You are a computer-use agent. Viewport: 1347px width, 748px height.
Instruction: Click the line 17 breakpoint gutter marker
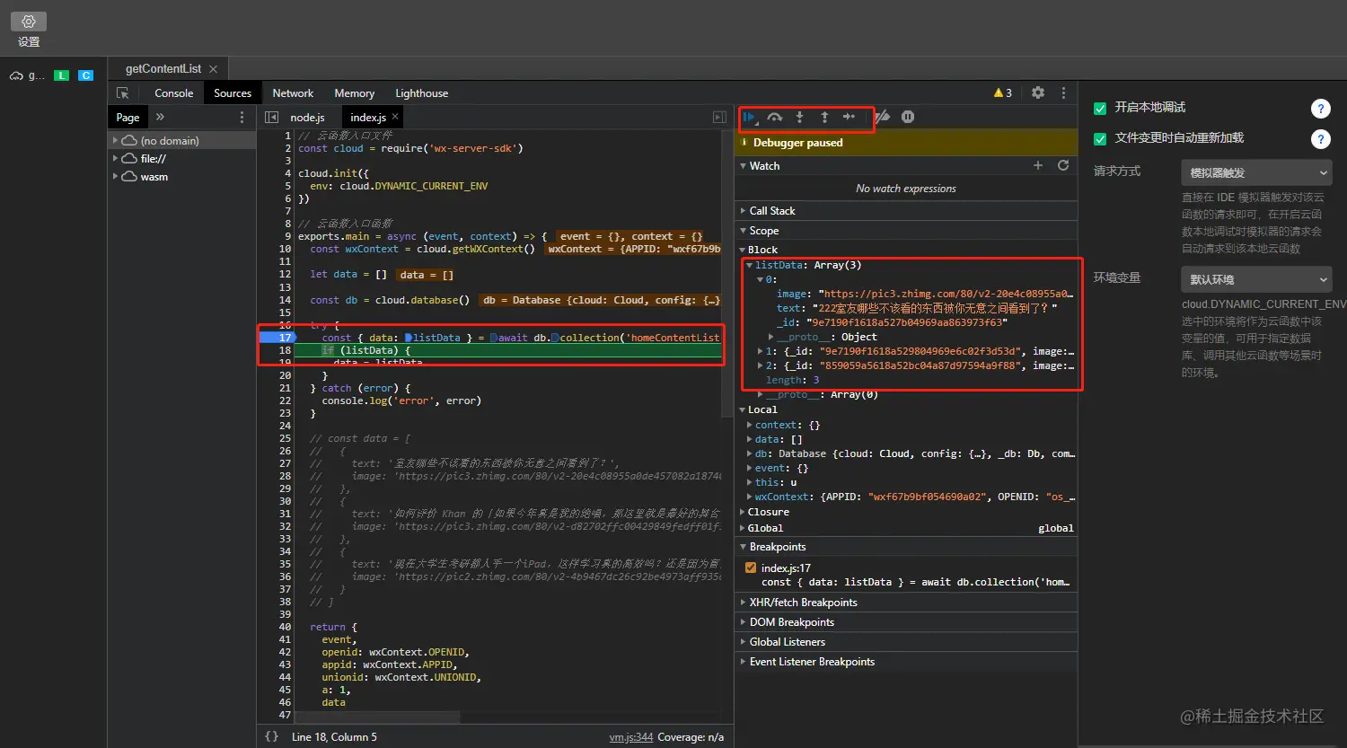tap(276, 338)
